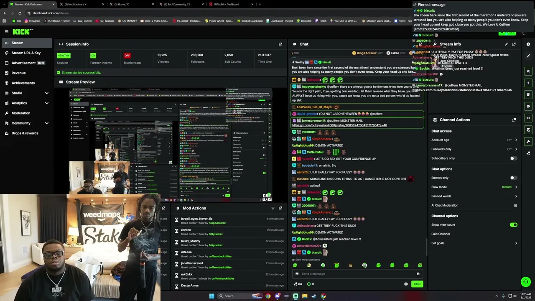The height and width of the screenshot is (301, 535).
Task: Click username KingXAntarez in top gifters row
Action: (367, 53)
